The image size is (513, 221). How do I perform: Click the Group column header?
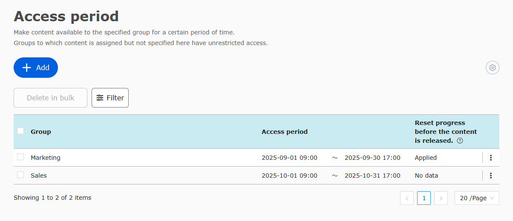click(41, 132)
